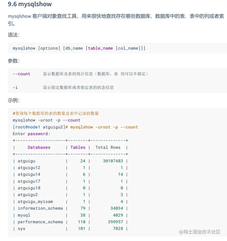227x241 pixels.
Task: Click the "sys" database row name
Action: (x=21, y=229)
